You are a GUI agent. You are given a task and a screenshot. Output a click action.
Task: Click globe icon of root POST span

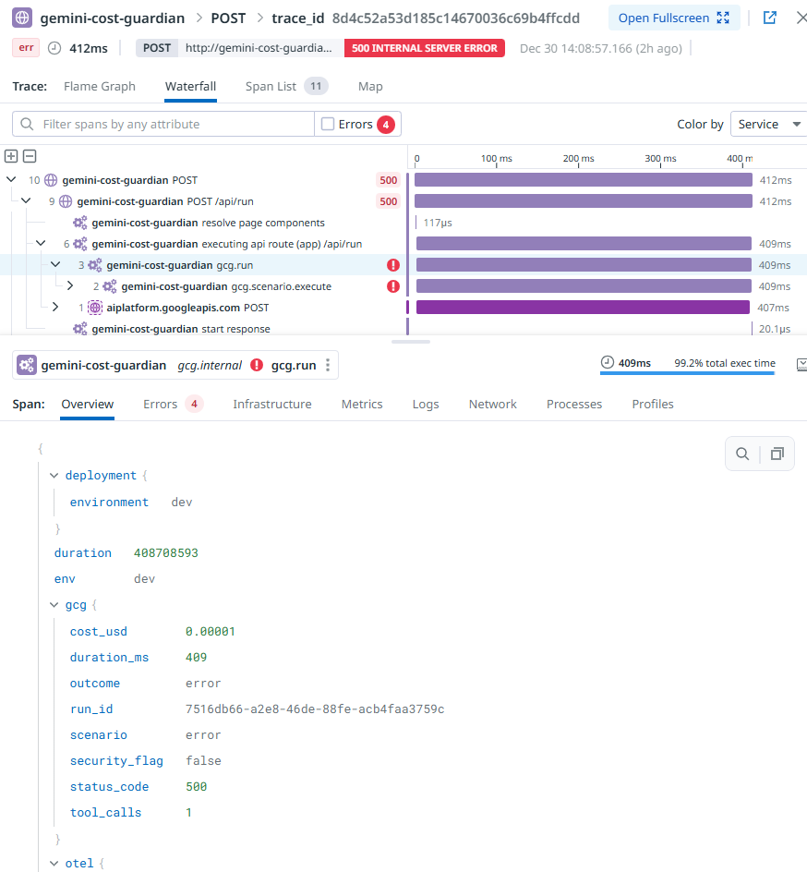(x=51, y=180)
